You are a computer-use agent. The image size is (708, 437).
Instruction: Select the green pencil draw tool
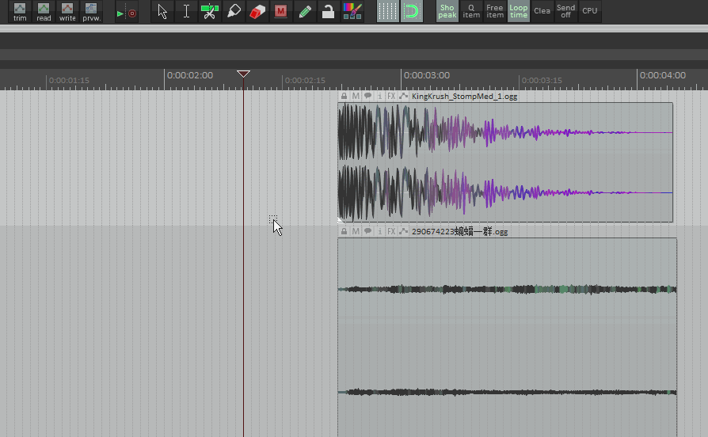click(305, 11)
